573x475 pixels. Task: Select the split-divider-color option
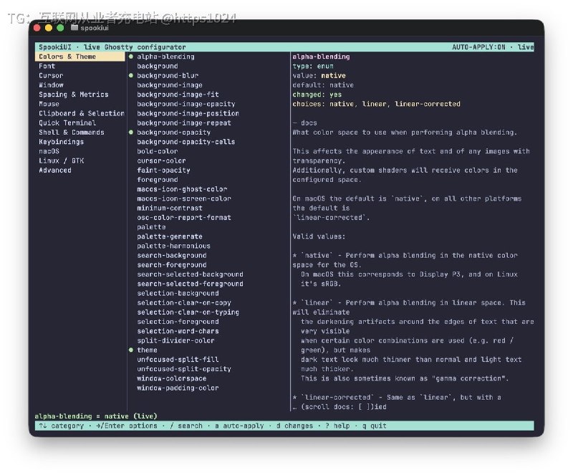[x=175, y=341]
